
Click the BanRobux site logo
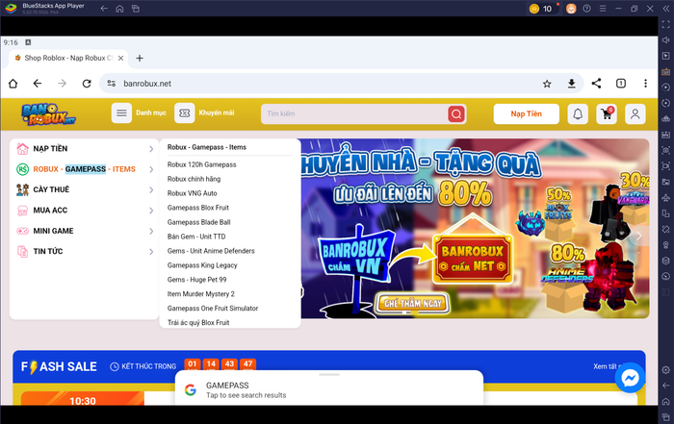click(x=48, y=114)
